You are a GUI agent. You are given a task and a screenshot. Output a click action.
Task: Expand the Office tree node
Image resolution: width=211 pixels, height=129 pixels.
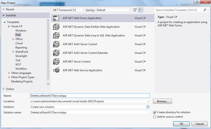pyautogui.click(x=13, y=39)
